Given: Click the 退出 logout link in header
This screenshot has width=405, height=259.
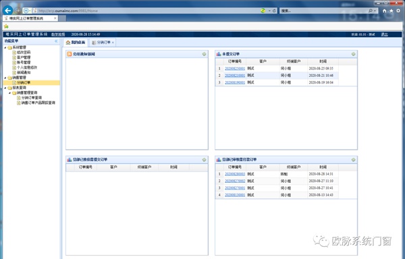Looking at the screenshot, I should [x=384, y=34].
